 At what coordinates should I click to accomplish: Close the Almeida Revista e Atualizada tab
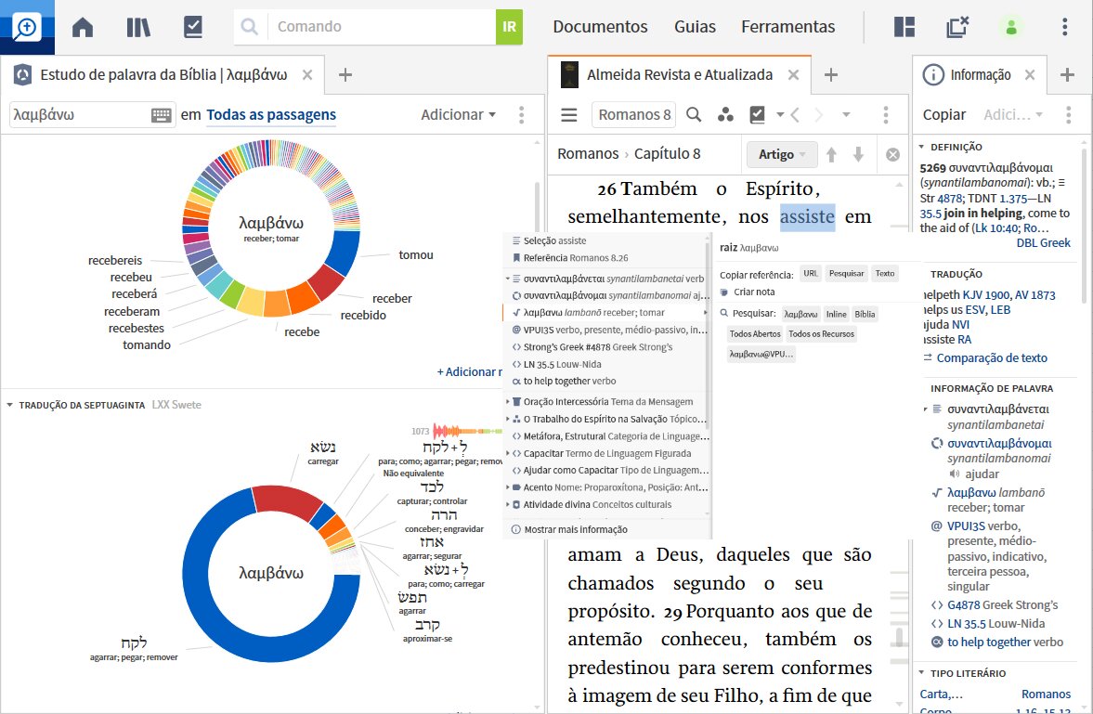click(x=793, y=74)
